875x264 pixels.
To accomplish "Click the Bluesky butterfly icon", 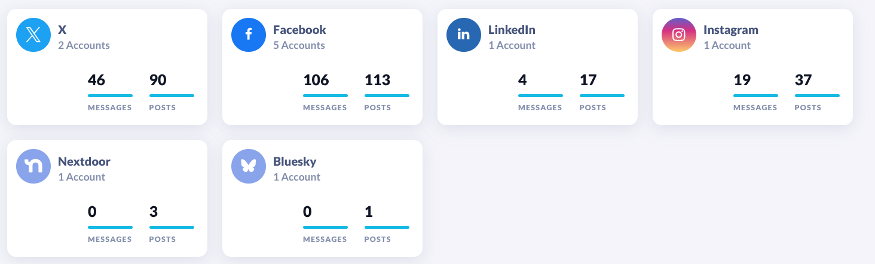I will point(249,167).
